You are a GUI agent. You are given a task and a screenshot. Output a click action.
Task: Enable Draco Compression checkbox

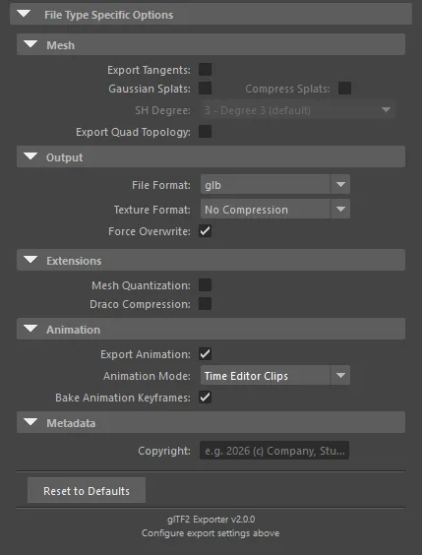(206, 304)
